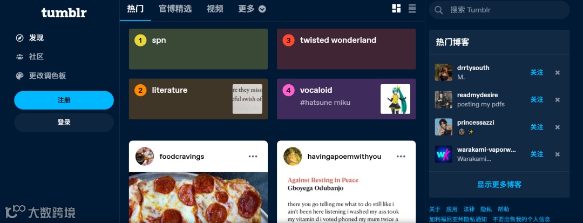Image resolution: width=583 pixels, height=223 pixels.
Task: Click the 社区 community people icon
Action: (20, 57)
